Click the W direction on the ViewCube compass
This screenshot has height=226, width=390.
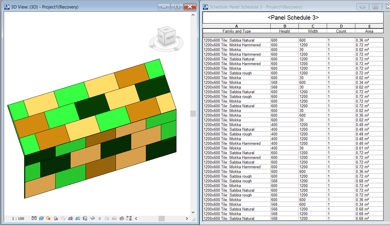click(x=152, y=46)
